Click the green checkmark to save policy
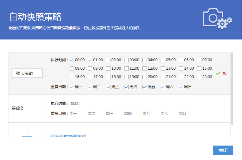The height and width of the screenshot is (160, 242). pos(218,73)
